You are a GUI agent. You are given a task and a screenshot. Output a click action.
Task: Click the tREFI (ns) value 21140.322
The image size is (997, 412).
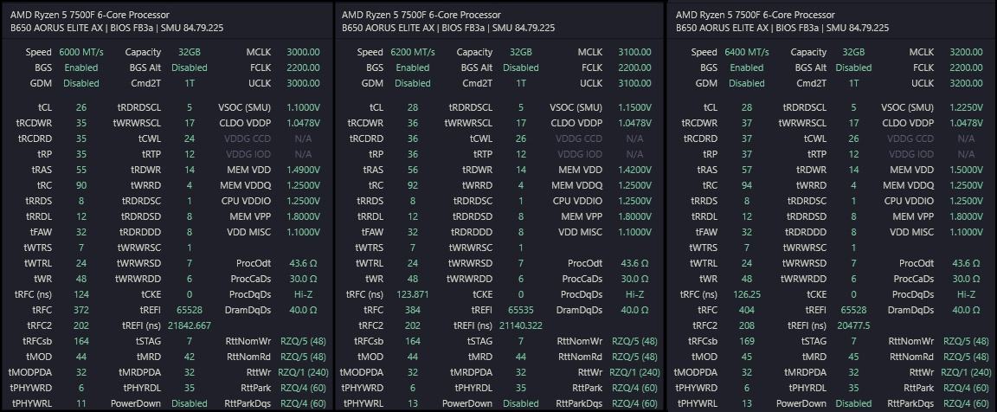[x=519, y=325]
